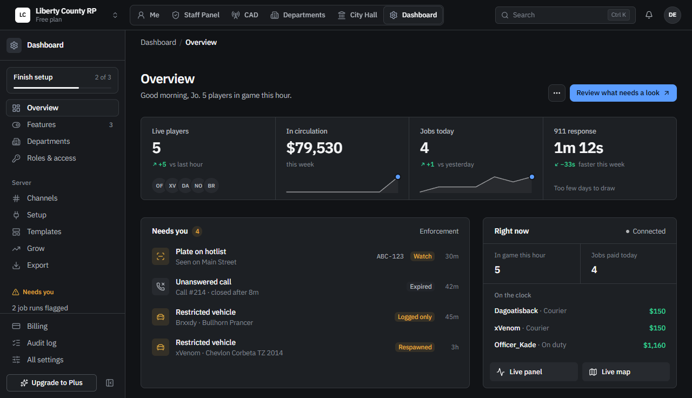Open Templates in the sidebar
This screenshot has width=692, height=398.
[x=62, y=232]
